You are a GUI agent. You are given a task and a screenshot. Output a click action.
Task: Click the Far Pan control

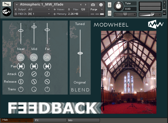pyautogui.click(x=47, y=66)
